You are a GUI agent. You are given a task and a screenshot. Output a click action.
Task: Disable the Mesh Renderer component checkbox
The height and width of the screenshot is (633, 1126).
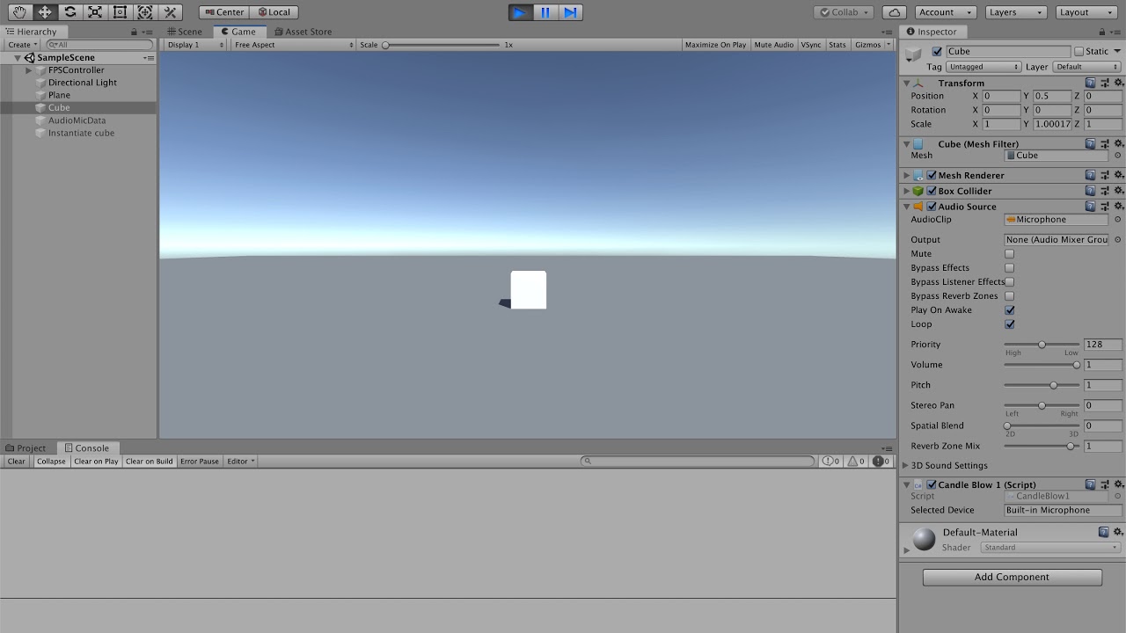(932, 175)
